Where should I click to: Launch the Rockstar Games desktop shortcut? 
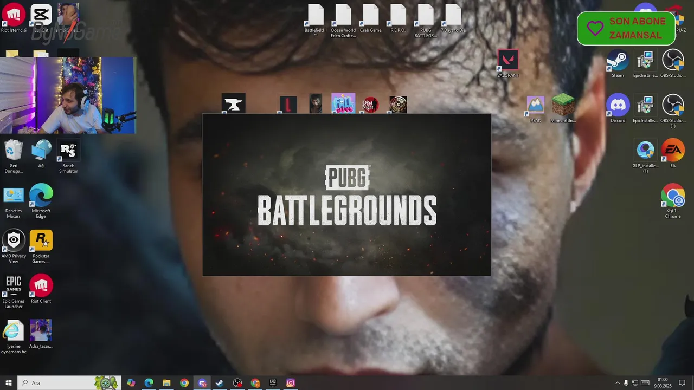coord(41,247)
